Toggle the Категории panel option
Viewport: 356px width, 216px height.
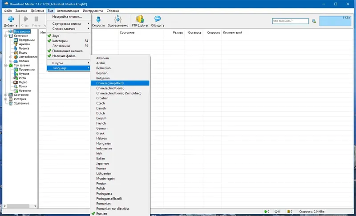coord(69,41)
